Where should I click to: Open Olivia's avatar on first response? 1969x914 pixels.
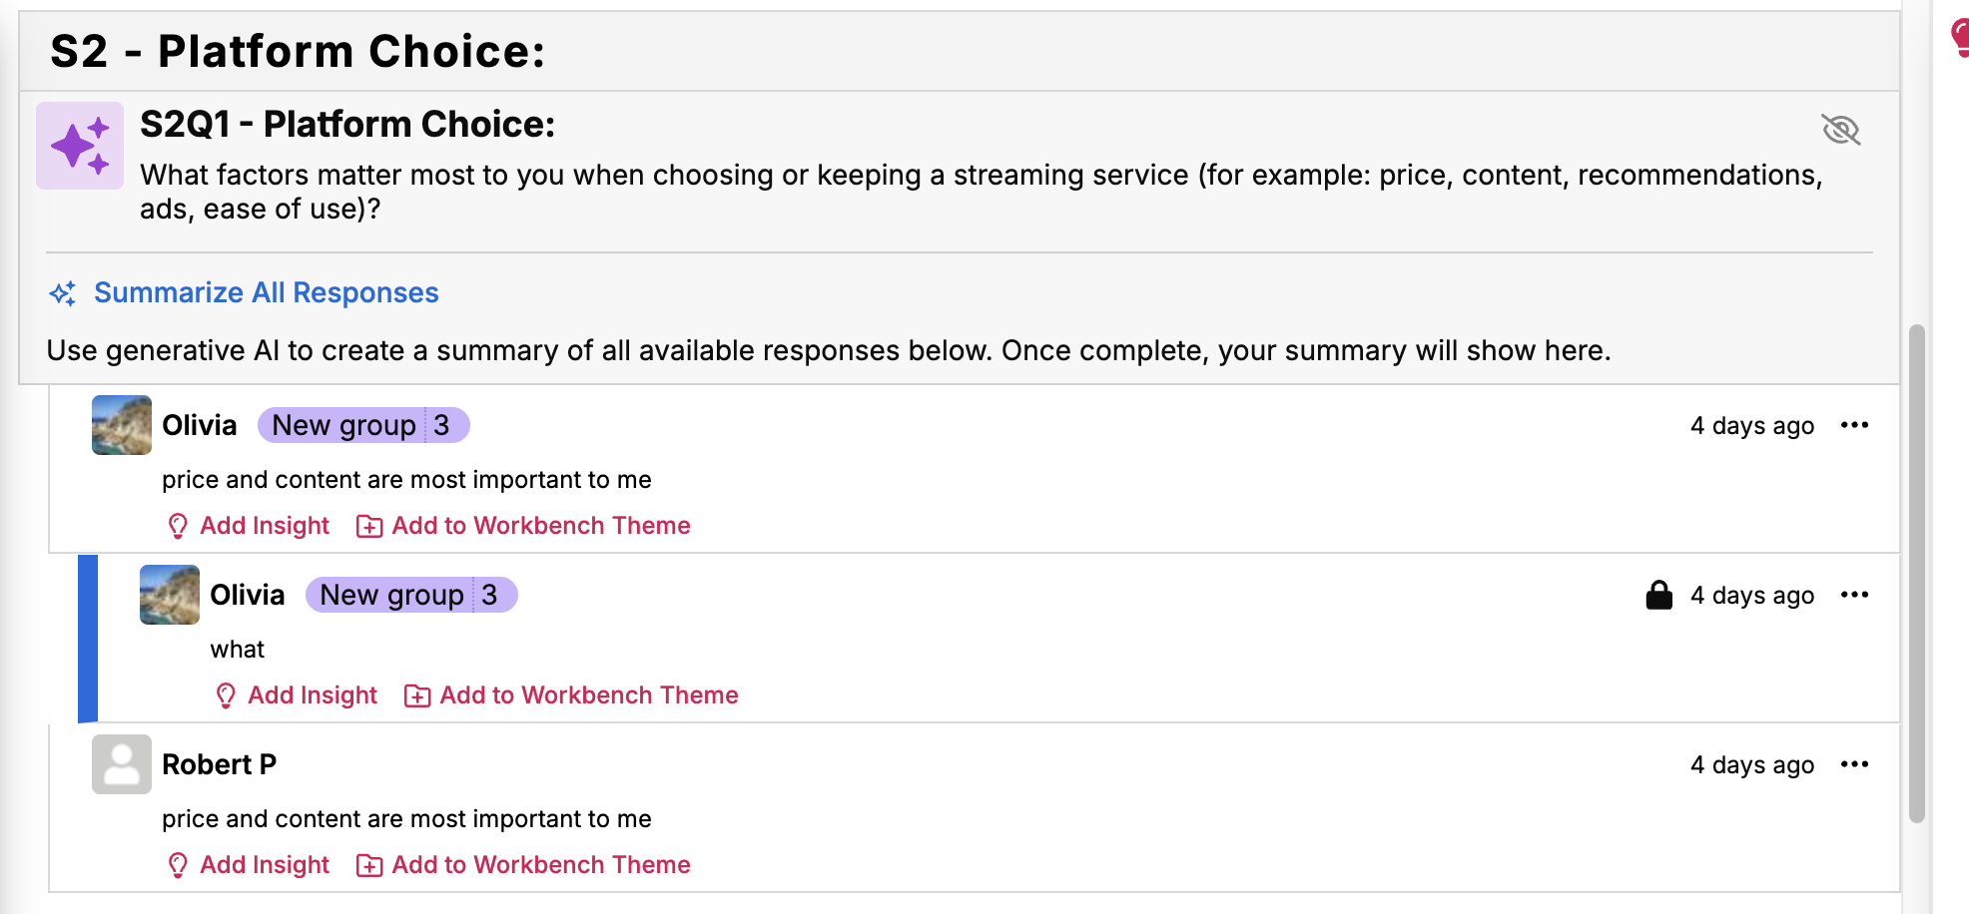(122, 425)
